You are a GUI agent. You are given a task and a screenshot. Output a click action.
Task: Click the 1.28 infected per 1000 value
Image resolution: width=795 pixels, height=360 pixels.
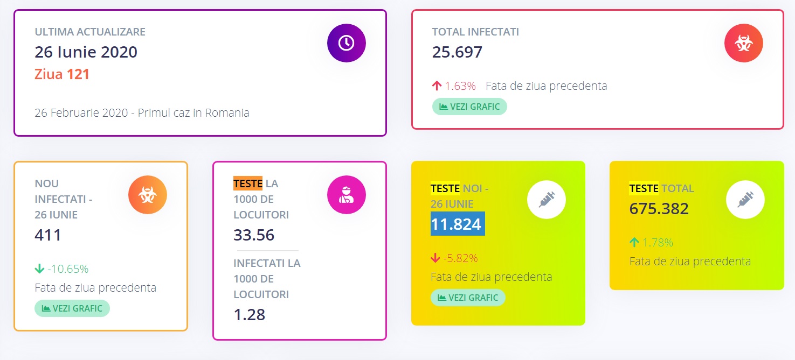pyautogui.click(x=249, y=315)
